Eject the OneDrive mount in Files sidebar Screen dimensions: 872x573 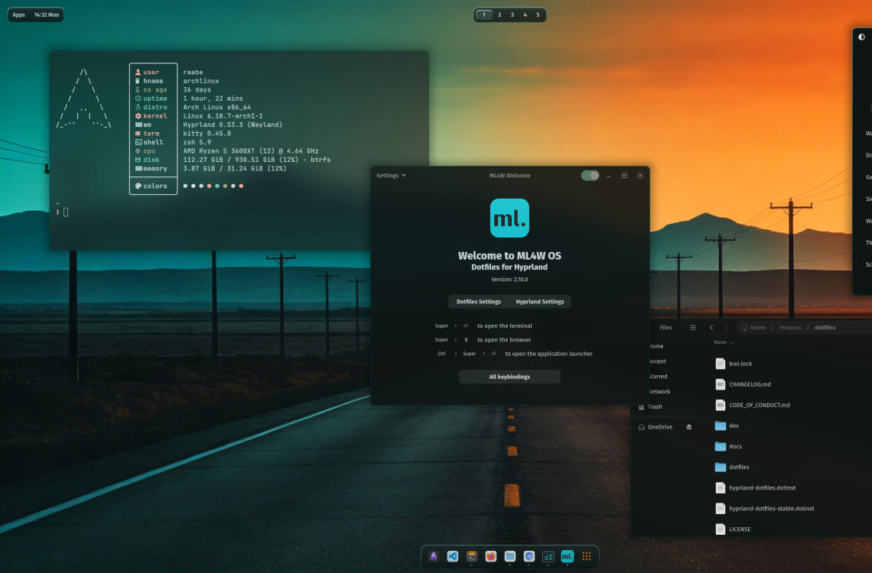click(x=689, y=427)
